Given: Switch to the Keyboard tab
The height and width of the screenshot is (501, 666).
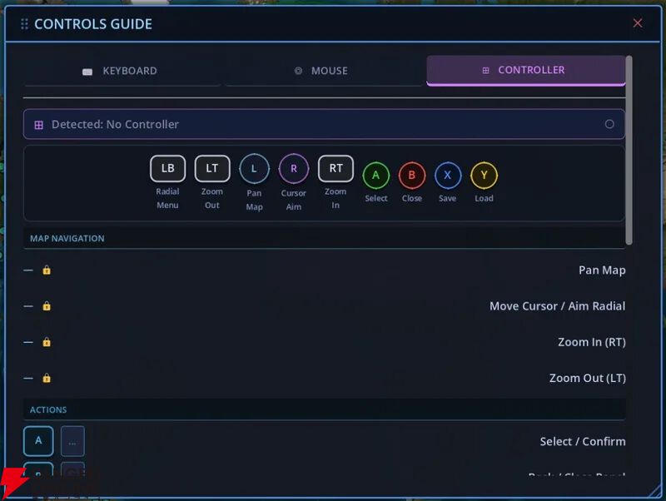Looking at the screenshot, I should click(x=122, y=71).
